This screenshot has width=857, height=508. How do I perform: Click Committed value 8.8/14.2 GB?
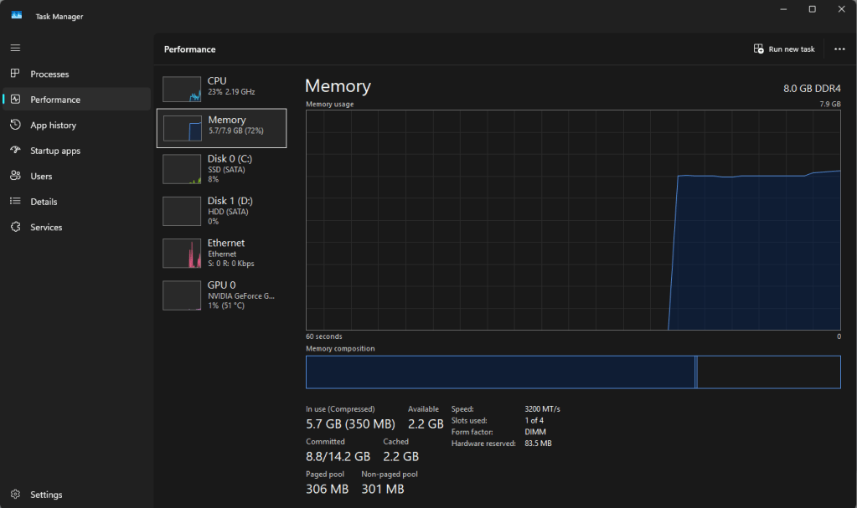point(338,456)
